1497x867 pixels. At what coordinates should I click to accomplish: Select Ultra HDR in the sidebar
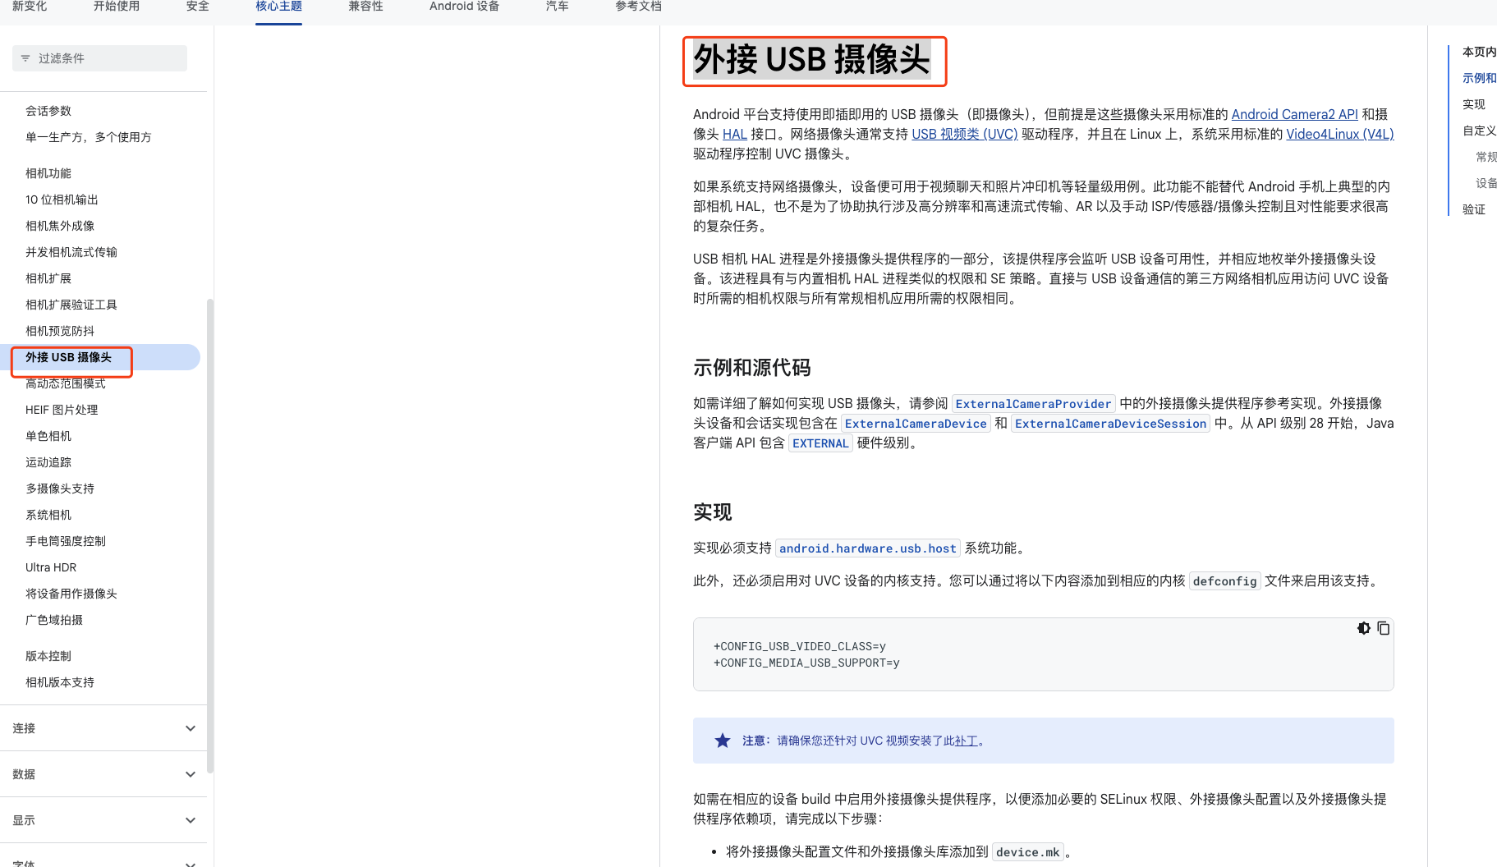coord(50,567)
